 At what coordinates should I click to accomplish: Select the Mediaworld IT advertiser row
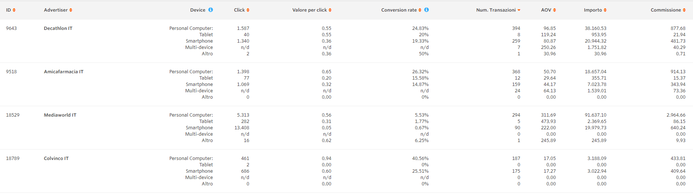(x=60, y=115)
